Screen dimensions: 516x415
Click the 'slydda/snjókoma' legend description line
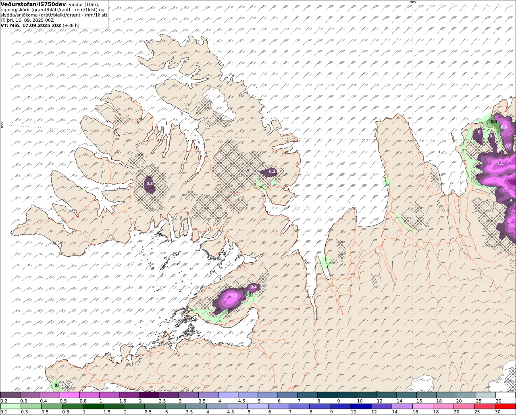pyautogui.click(x=54, y=15)
